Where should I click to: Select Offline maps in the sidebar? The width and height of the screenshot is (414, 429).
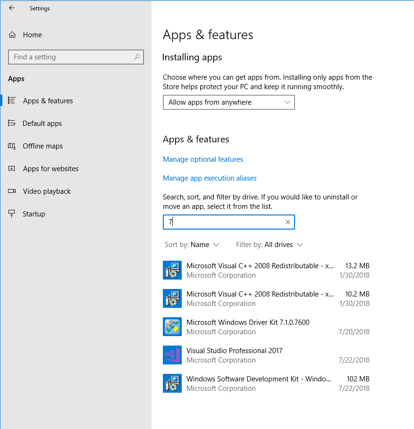42,146
